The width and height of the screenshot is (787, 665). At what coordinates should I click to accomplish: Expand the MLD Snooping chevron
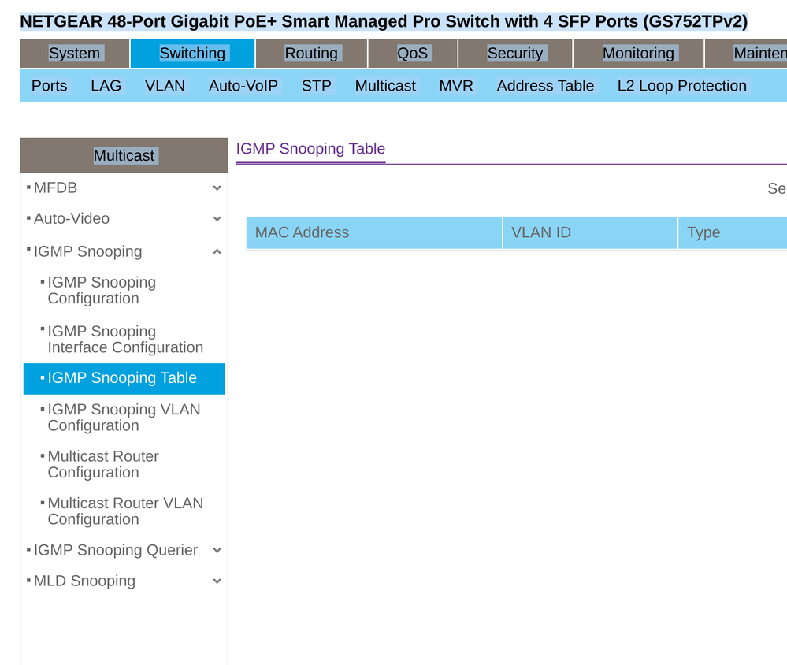217,581
